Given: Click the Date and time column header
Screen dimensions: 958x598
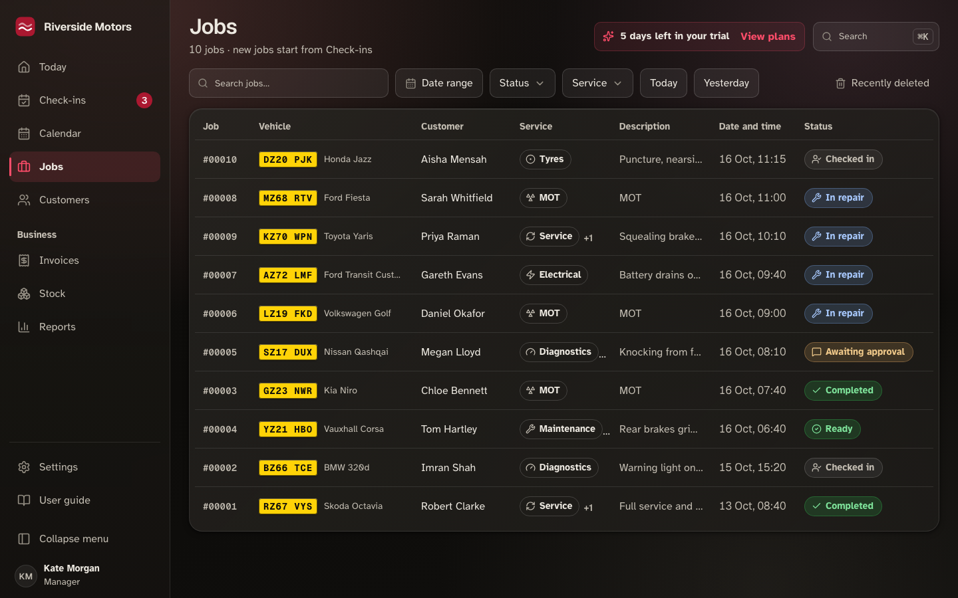Looking at the screenshot, I should point(750,126).
